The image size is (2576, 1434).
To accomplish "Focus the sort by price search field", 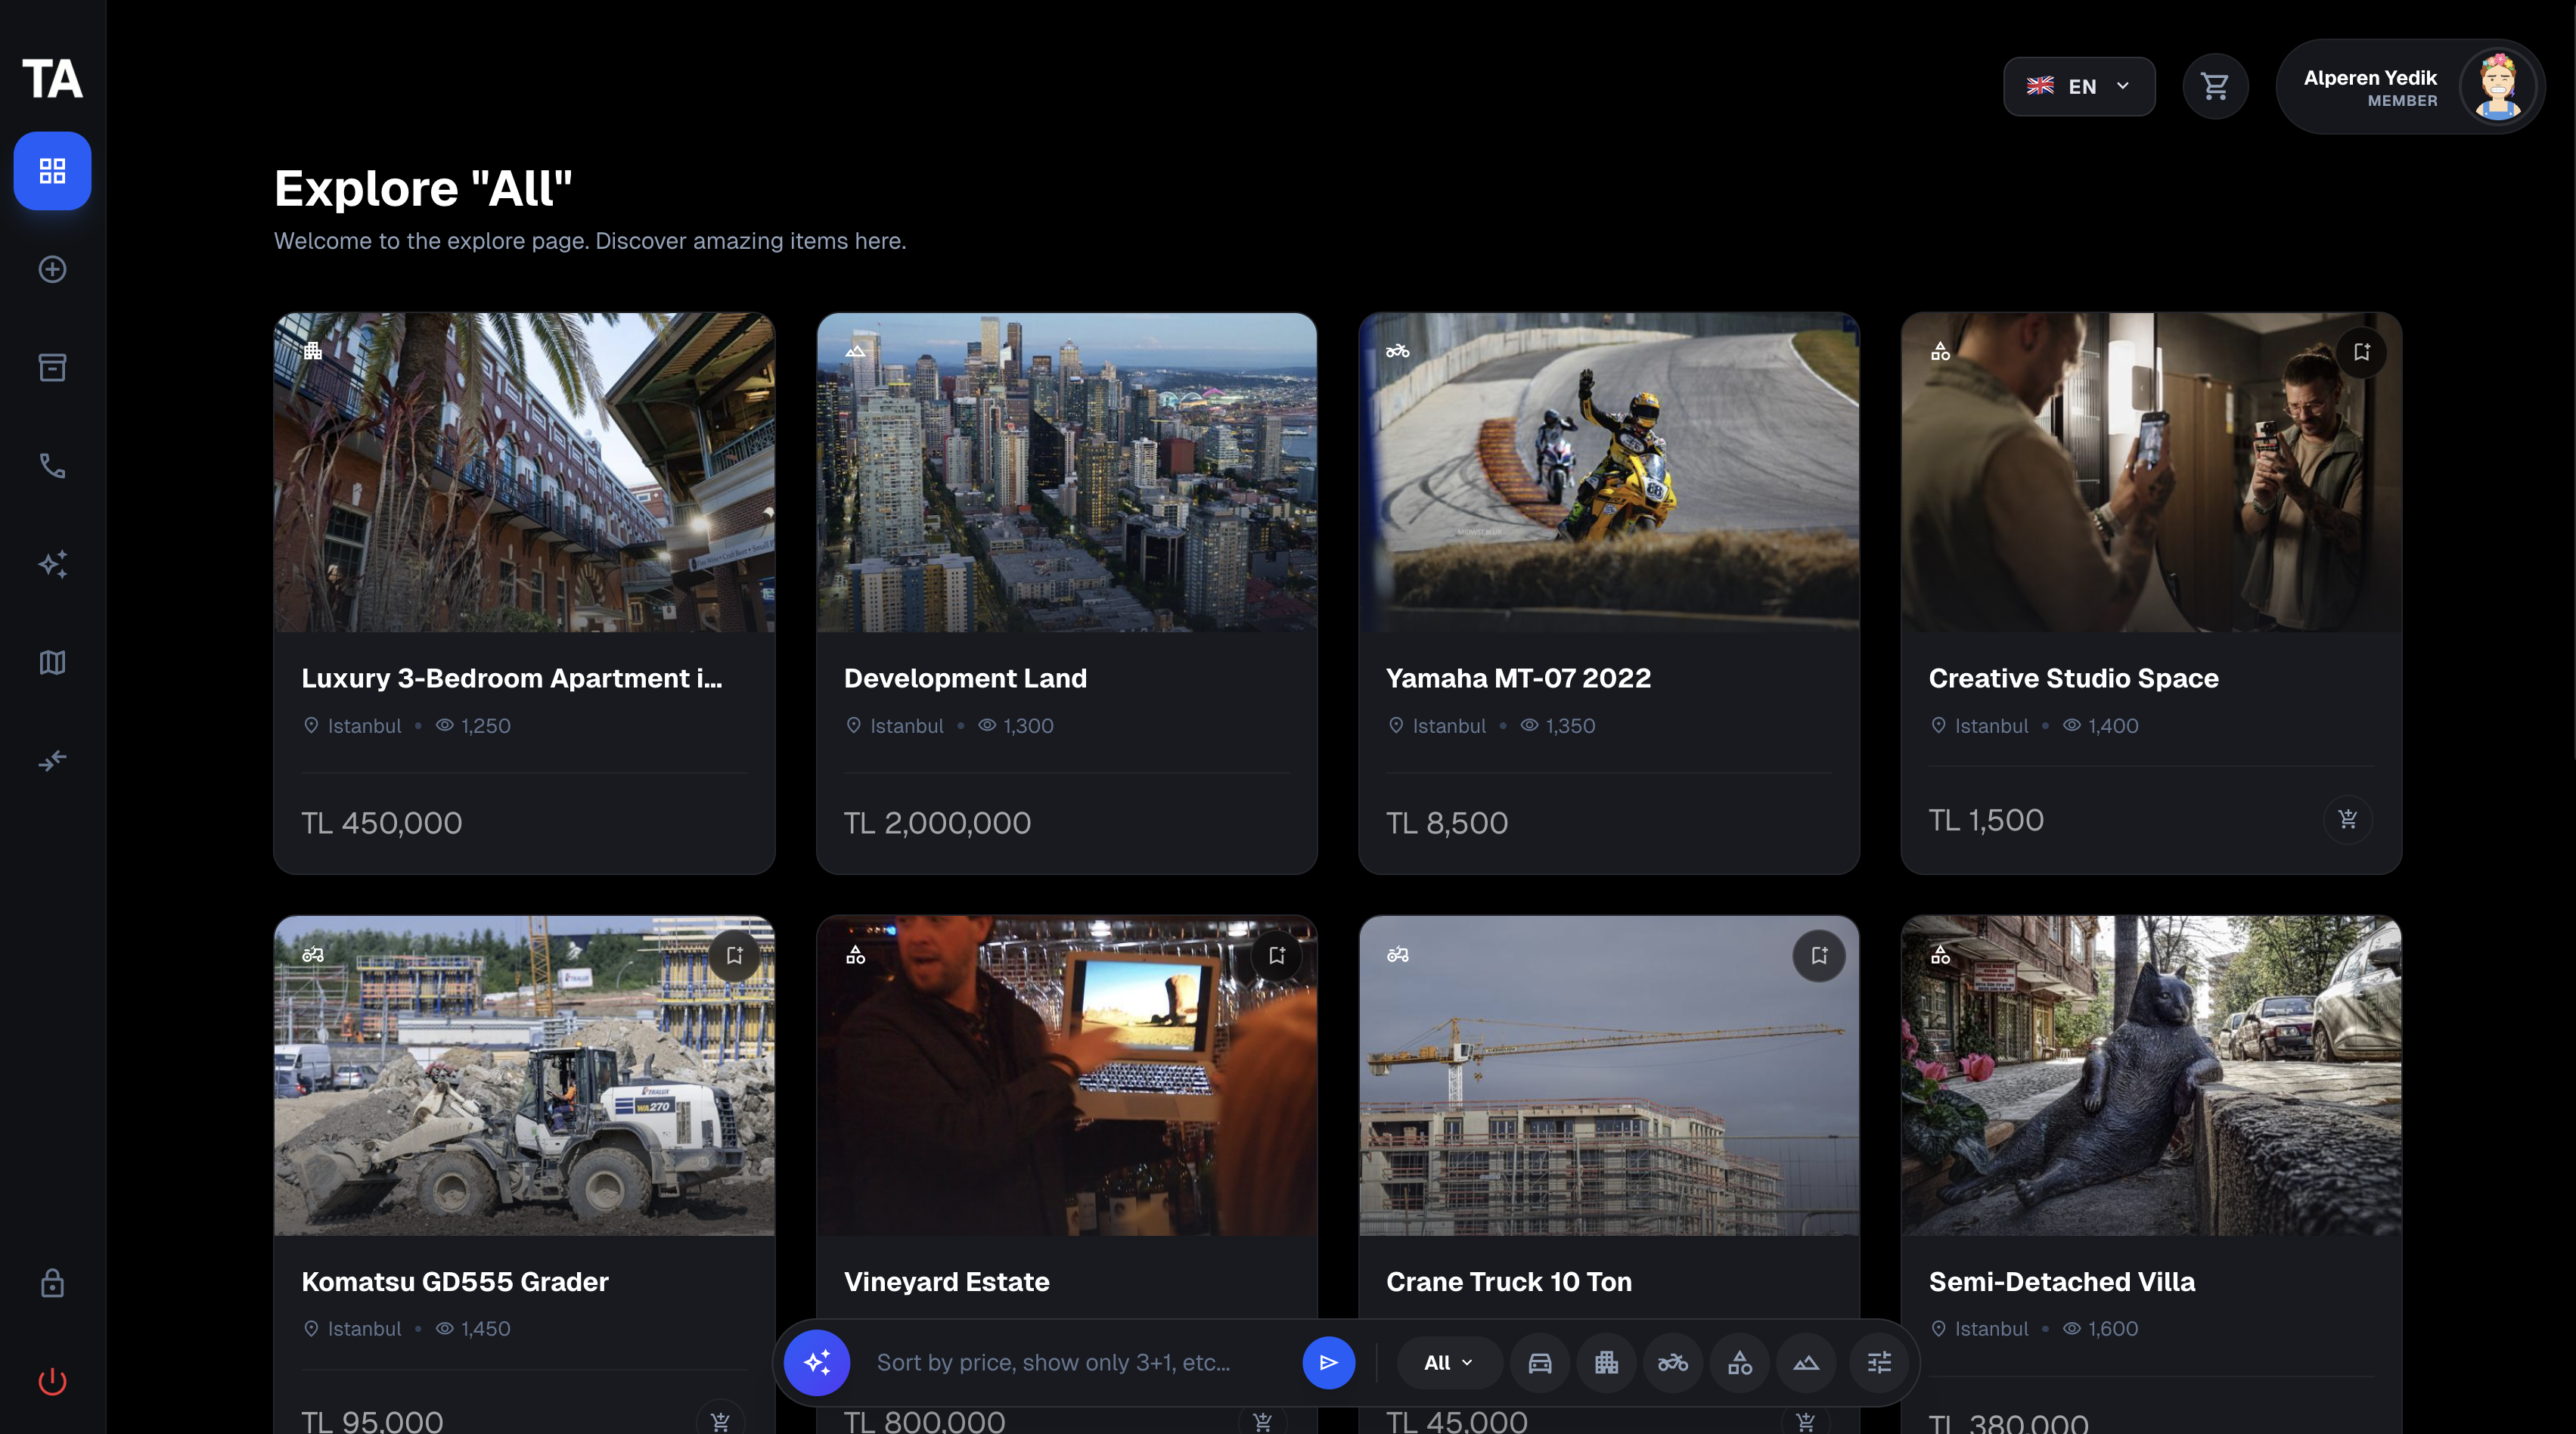I will point(1070,1362).
